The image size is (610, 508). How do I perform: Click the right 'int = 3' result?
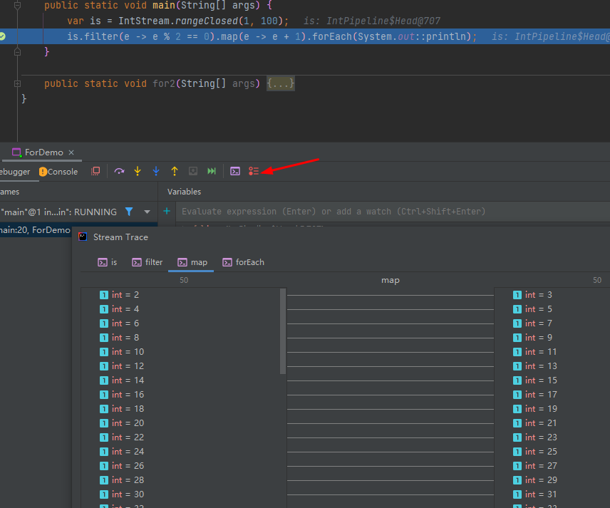click(x=532, y=295)
